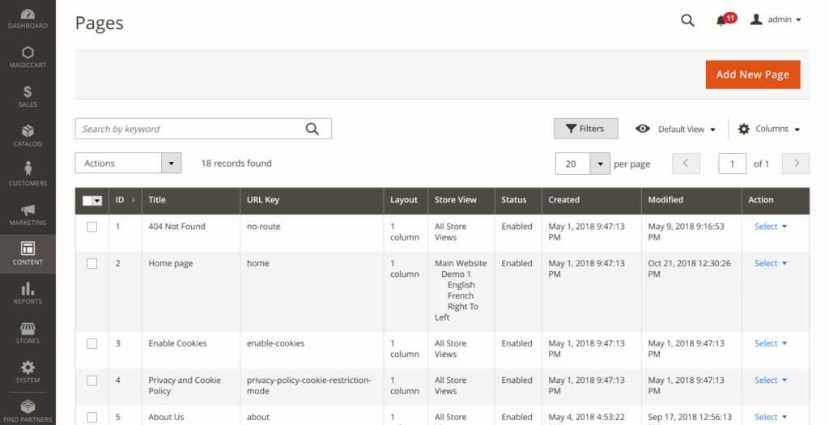Select the Home page row checkbox
This screenshot has height=425, width=829.
91,264
